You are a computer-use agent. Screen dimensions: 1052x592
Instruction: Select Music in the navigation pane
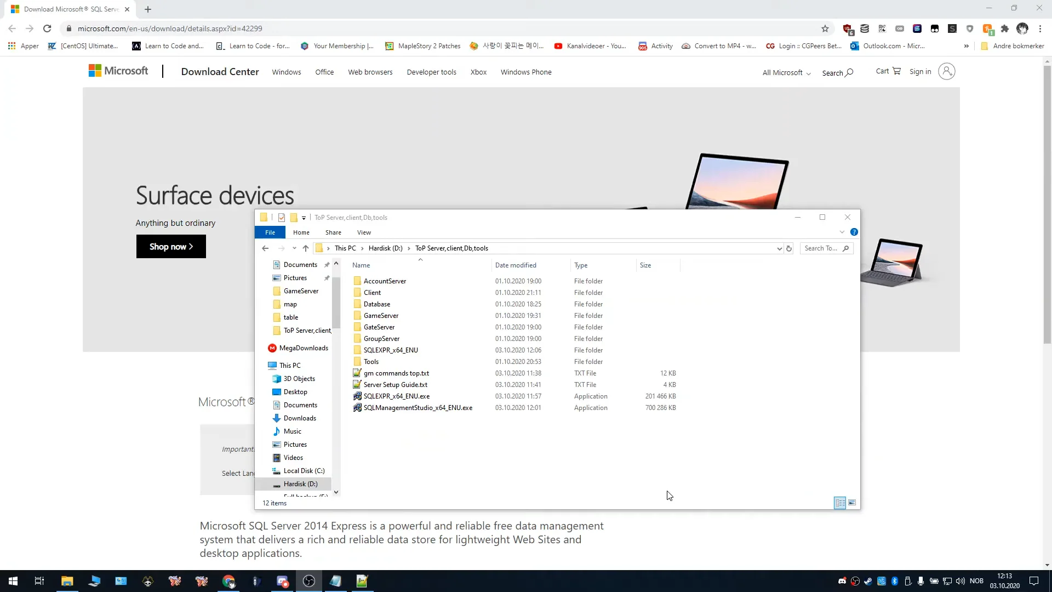(x=292, y=431)
